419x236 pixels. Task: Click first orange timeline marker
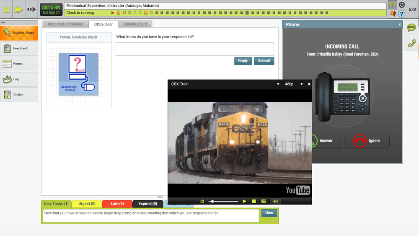point(119,13)
